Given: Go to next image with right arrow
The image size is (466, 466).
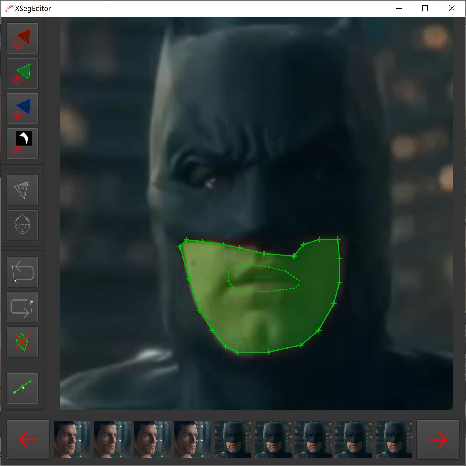Looking at the screenshot, I should click(438, 439).
